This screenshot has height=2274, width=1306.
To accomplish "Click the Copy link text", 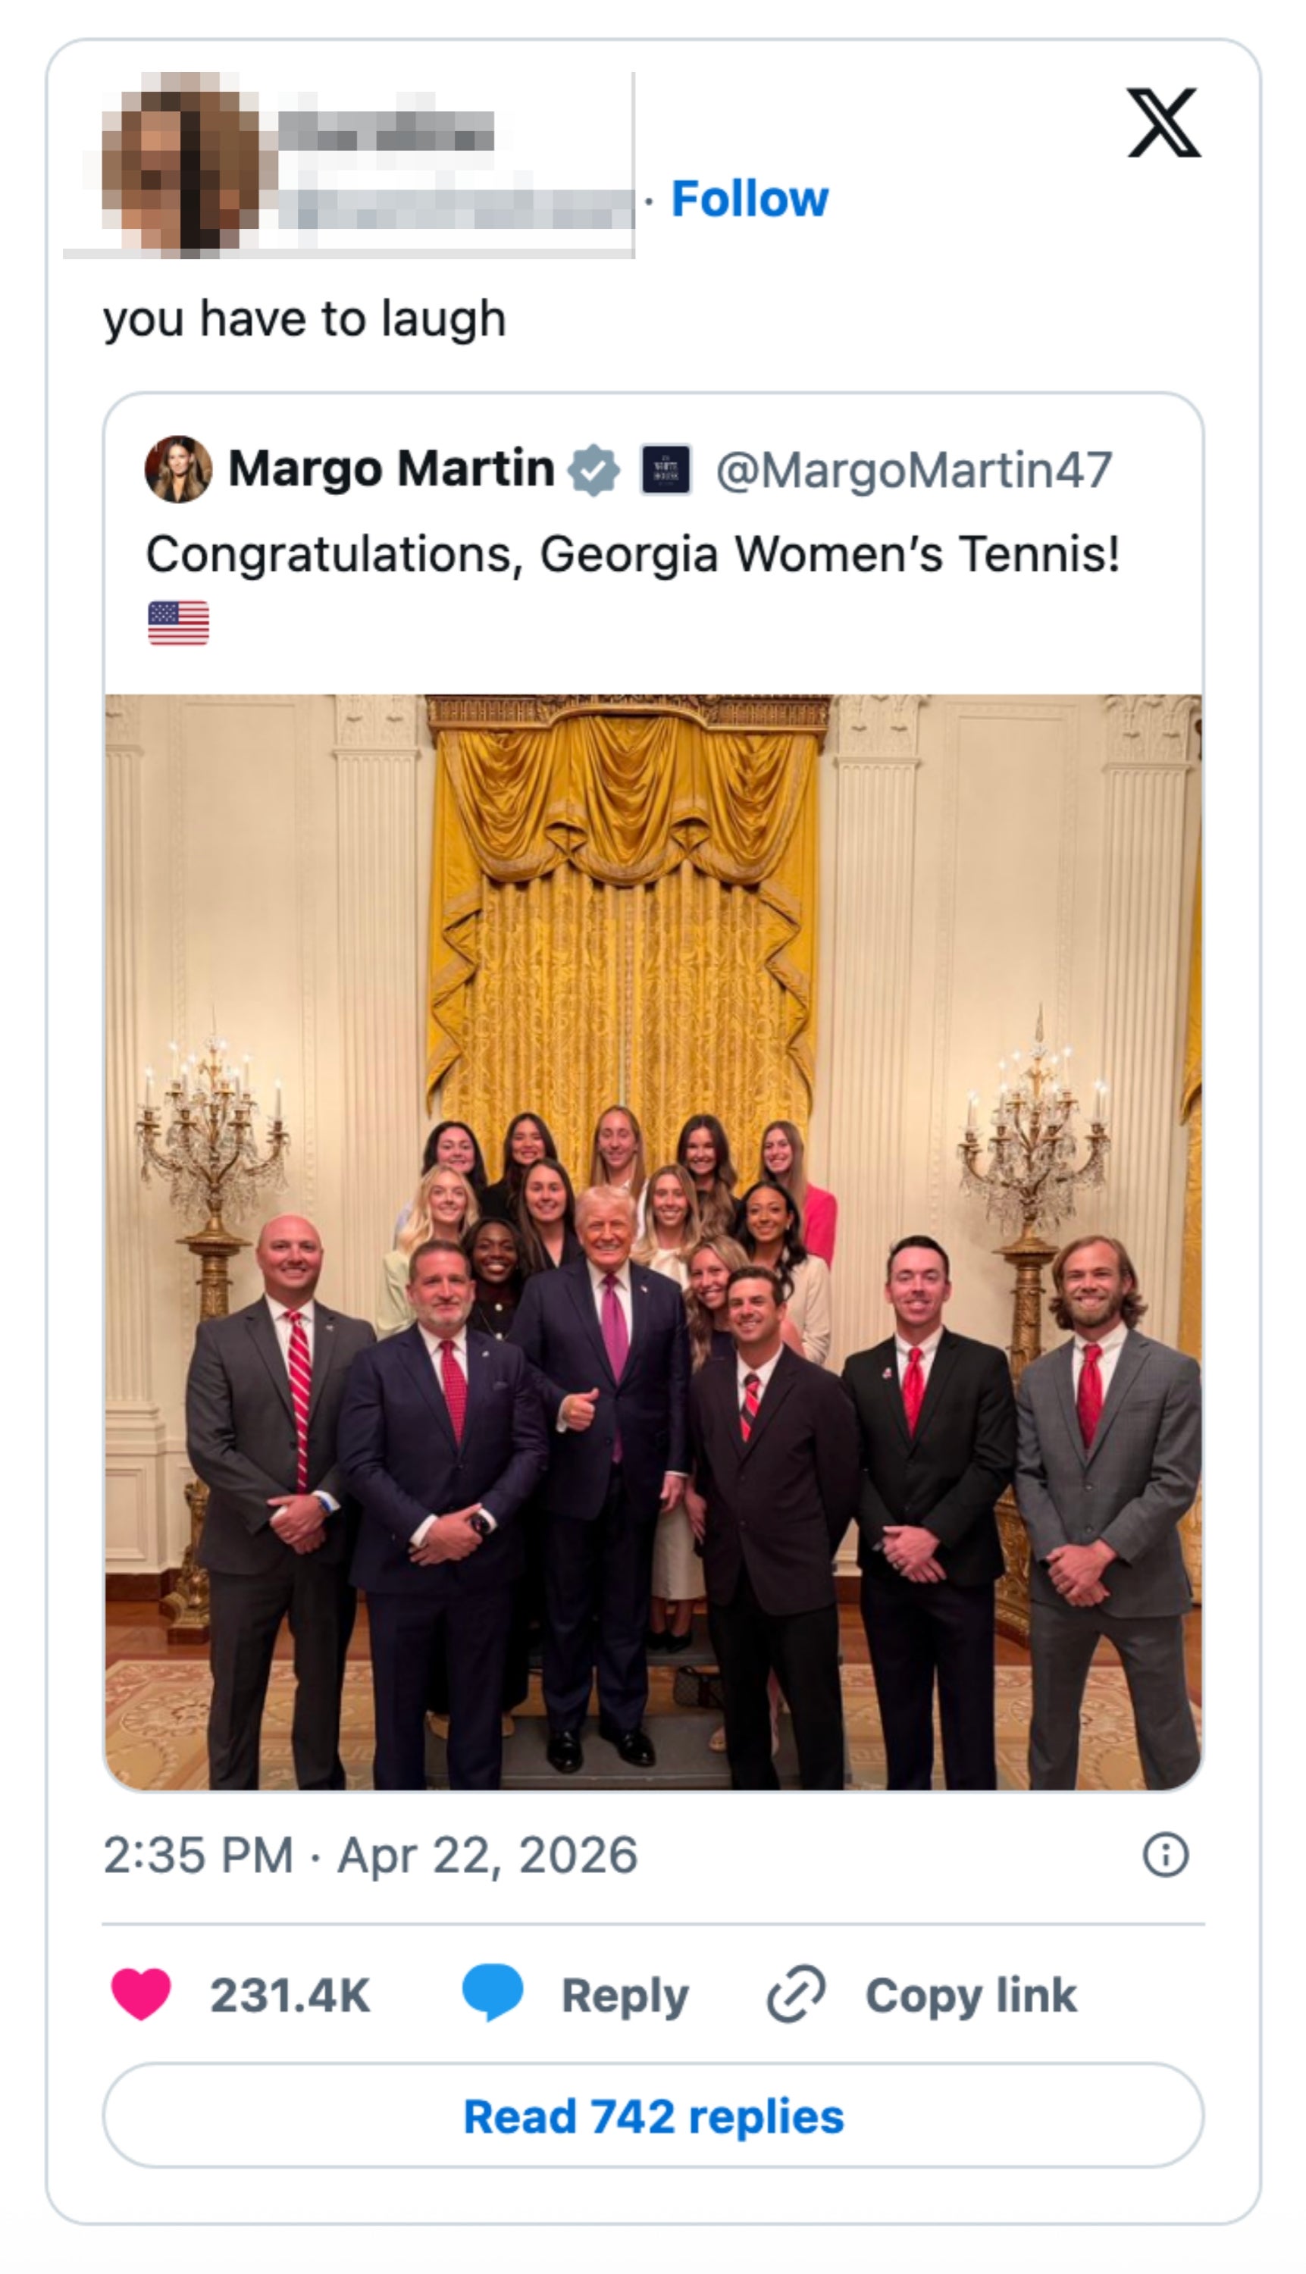I will (x=970, y=1996).
